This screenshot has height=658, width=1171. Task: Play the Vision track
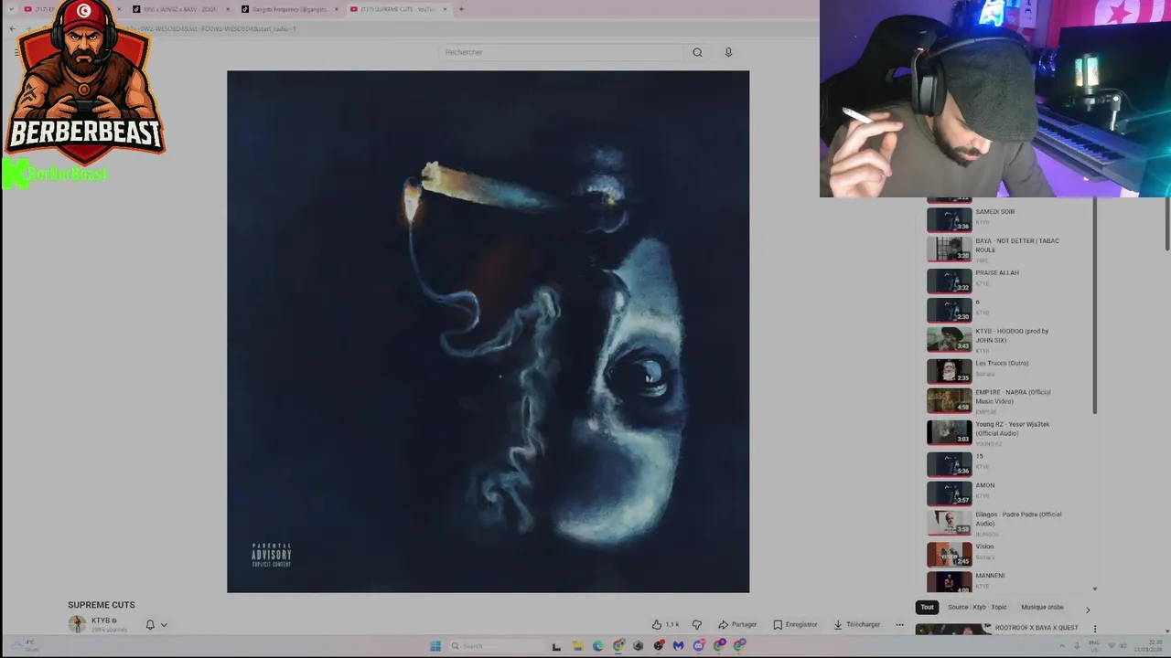point(984,547)
